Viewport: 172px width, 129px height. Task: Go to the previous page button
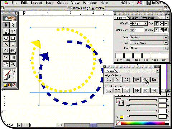pos(28,125)
